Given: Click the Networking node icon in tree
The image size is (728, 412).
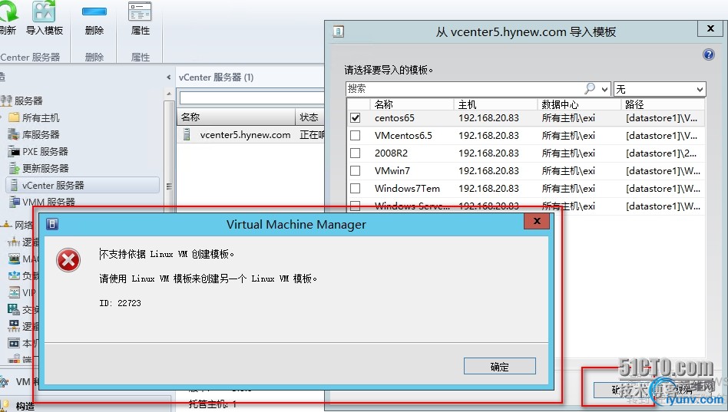Looking at the screenshot, I should 6,225.
